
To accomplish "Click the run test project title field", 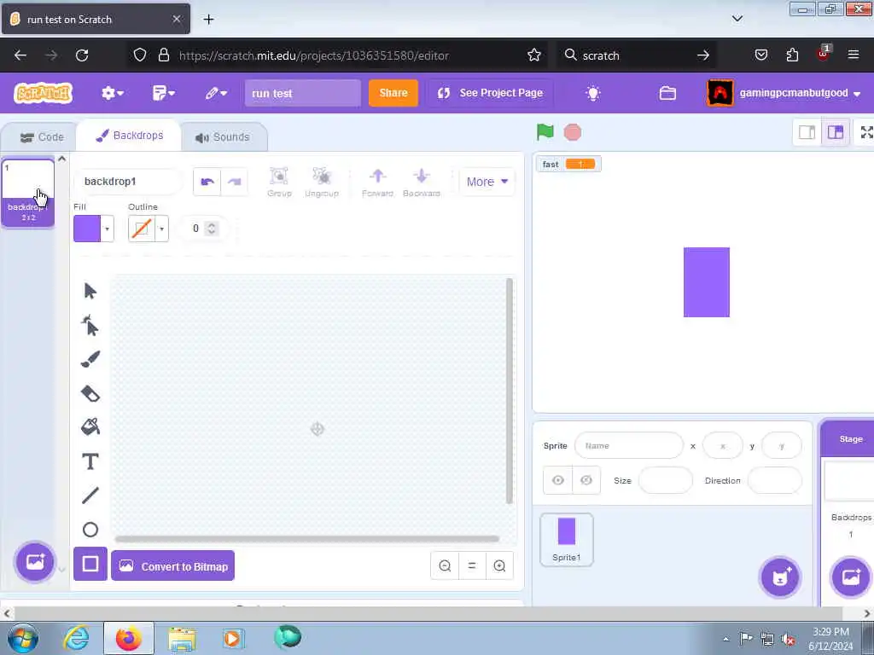I will [x=303, y=93].
